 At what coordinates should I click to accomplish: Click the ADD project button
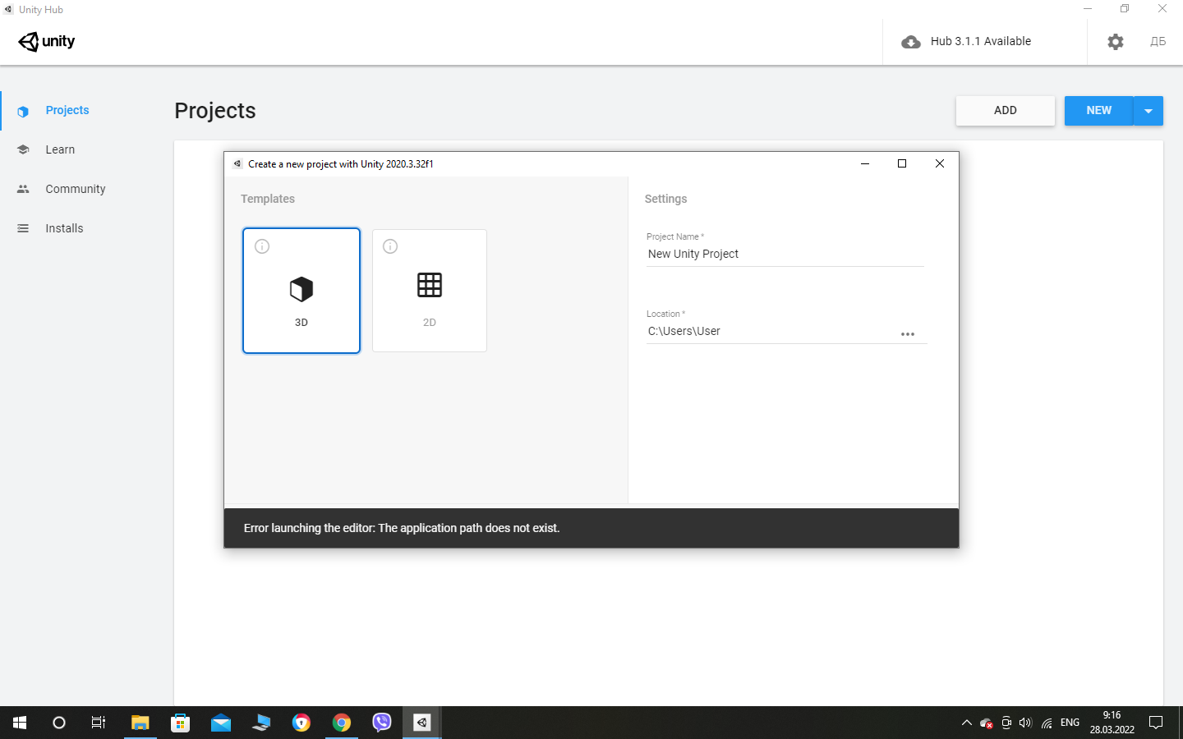(x=1006, y=111)
